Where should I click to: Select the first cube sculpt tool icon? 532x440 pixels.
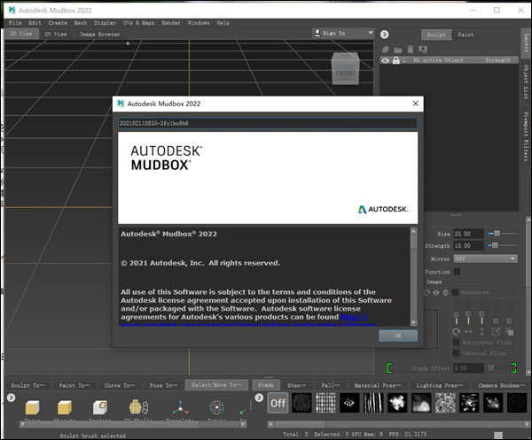click(x=32, y=408)
